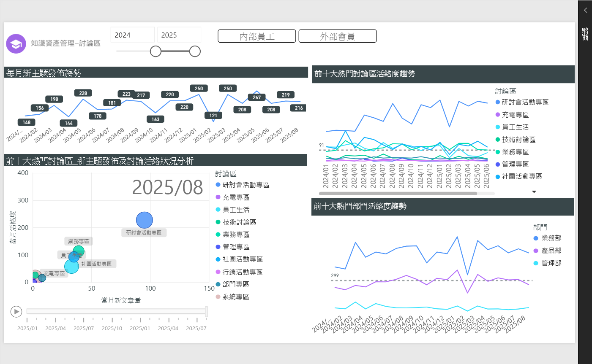Click the 228 data label on trend line
This screenshot has height=364, width=592.
coord(83,93)
